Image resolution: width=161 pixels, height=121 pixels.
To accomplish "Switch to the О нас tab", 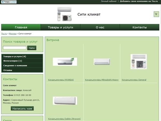I will point(100,27).
